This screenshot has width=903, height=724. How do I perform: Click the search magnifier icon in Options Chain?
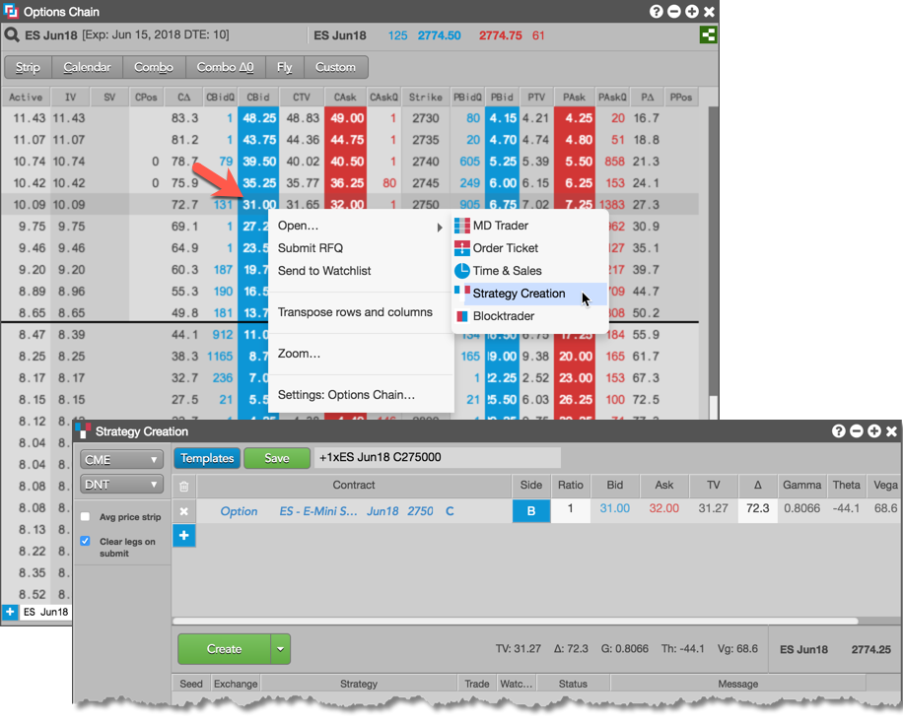point(12,35)
